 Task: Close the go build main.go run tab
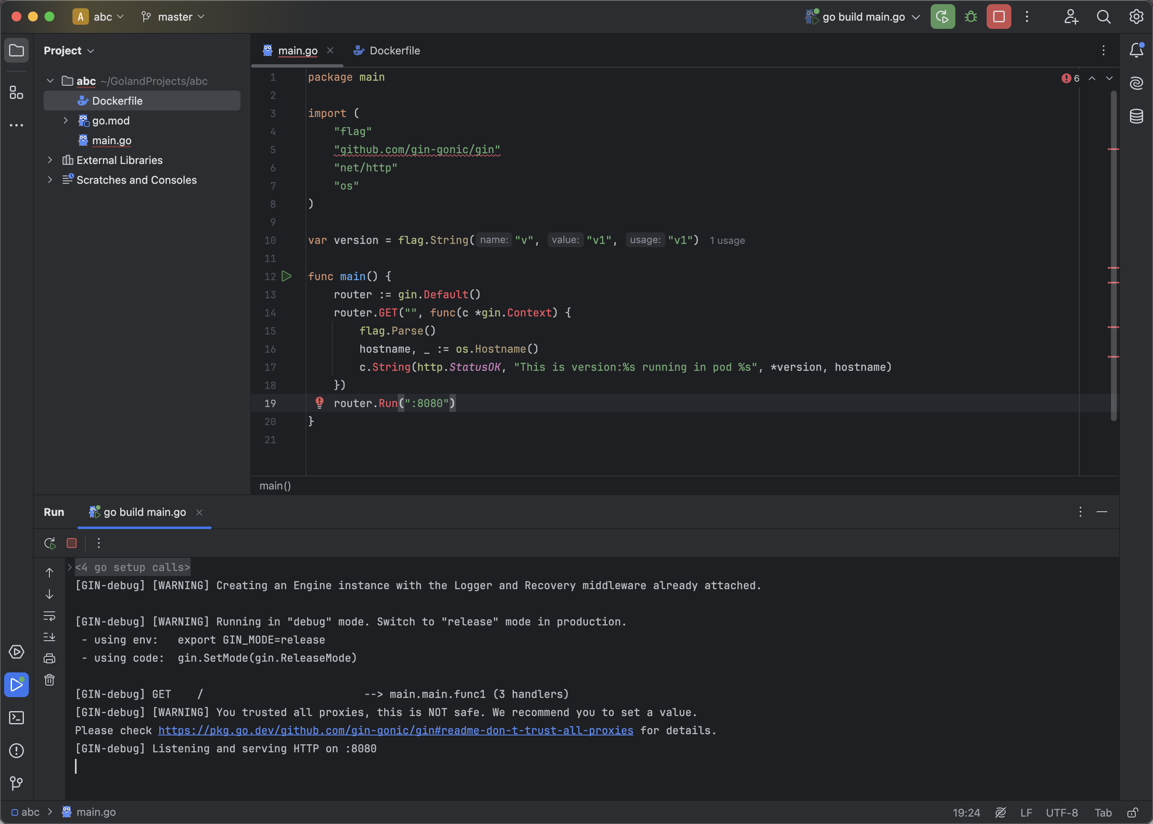coord(199,513)
